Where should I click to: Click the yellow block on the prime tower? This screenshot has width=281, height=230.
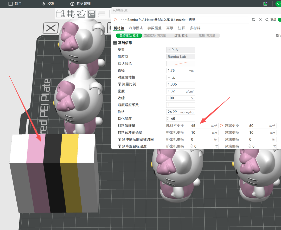(69, 149)
